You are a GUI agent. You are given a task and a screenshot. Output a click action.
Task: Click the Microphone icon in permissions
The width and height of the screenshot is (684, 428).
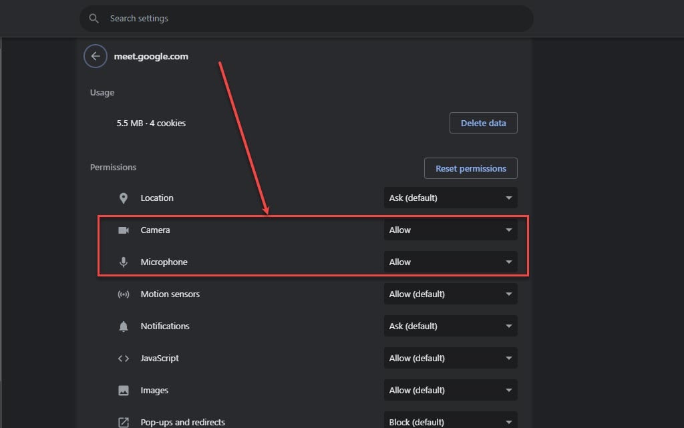click(x=124, y=262)
